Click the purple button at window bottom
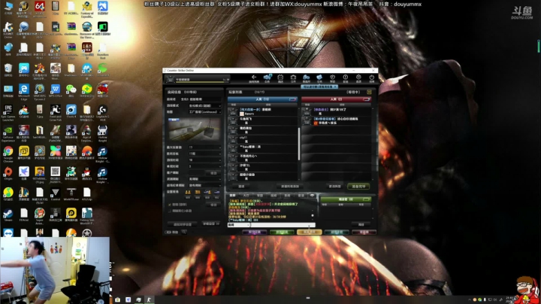 pos(254,233)
